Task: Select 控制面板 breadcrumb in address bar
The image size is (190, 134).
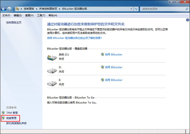Action: (29, 9)
